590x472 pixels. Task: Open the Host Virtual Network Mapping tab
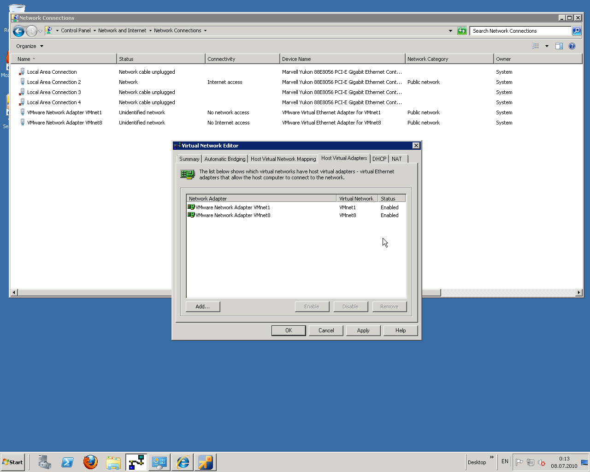point(283,159)
